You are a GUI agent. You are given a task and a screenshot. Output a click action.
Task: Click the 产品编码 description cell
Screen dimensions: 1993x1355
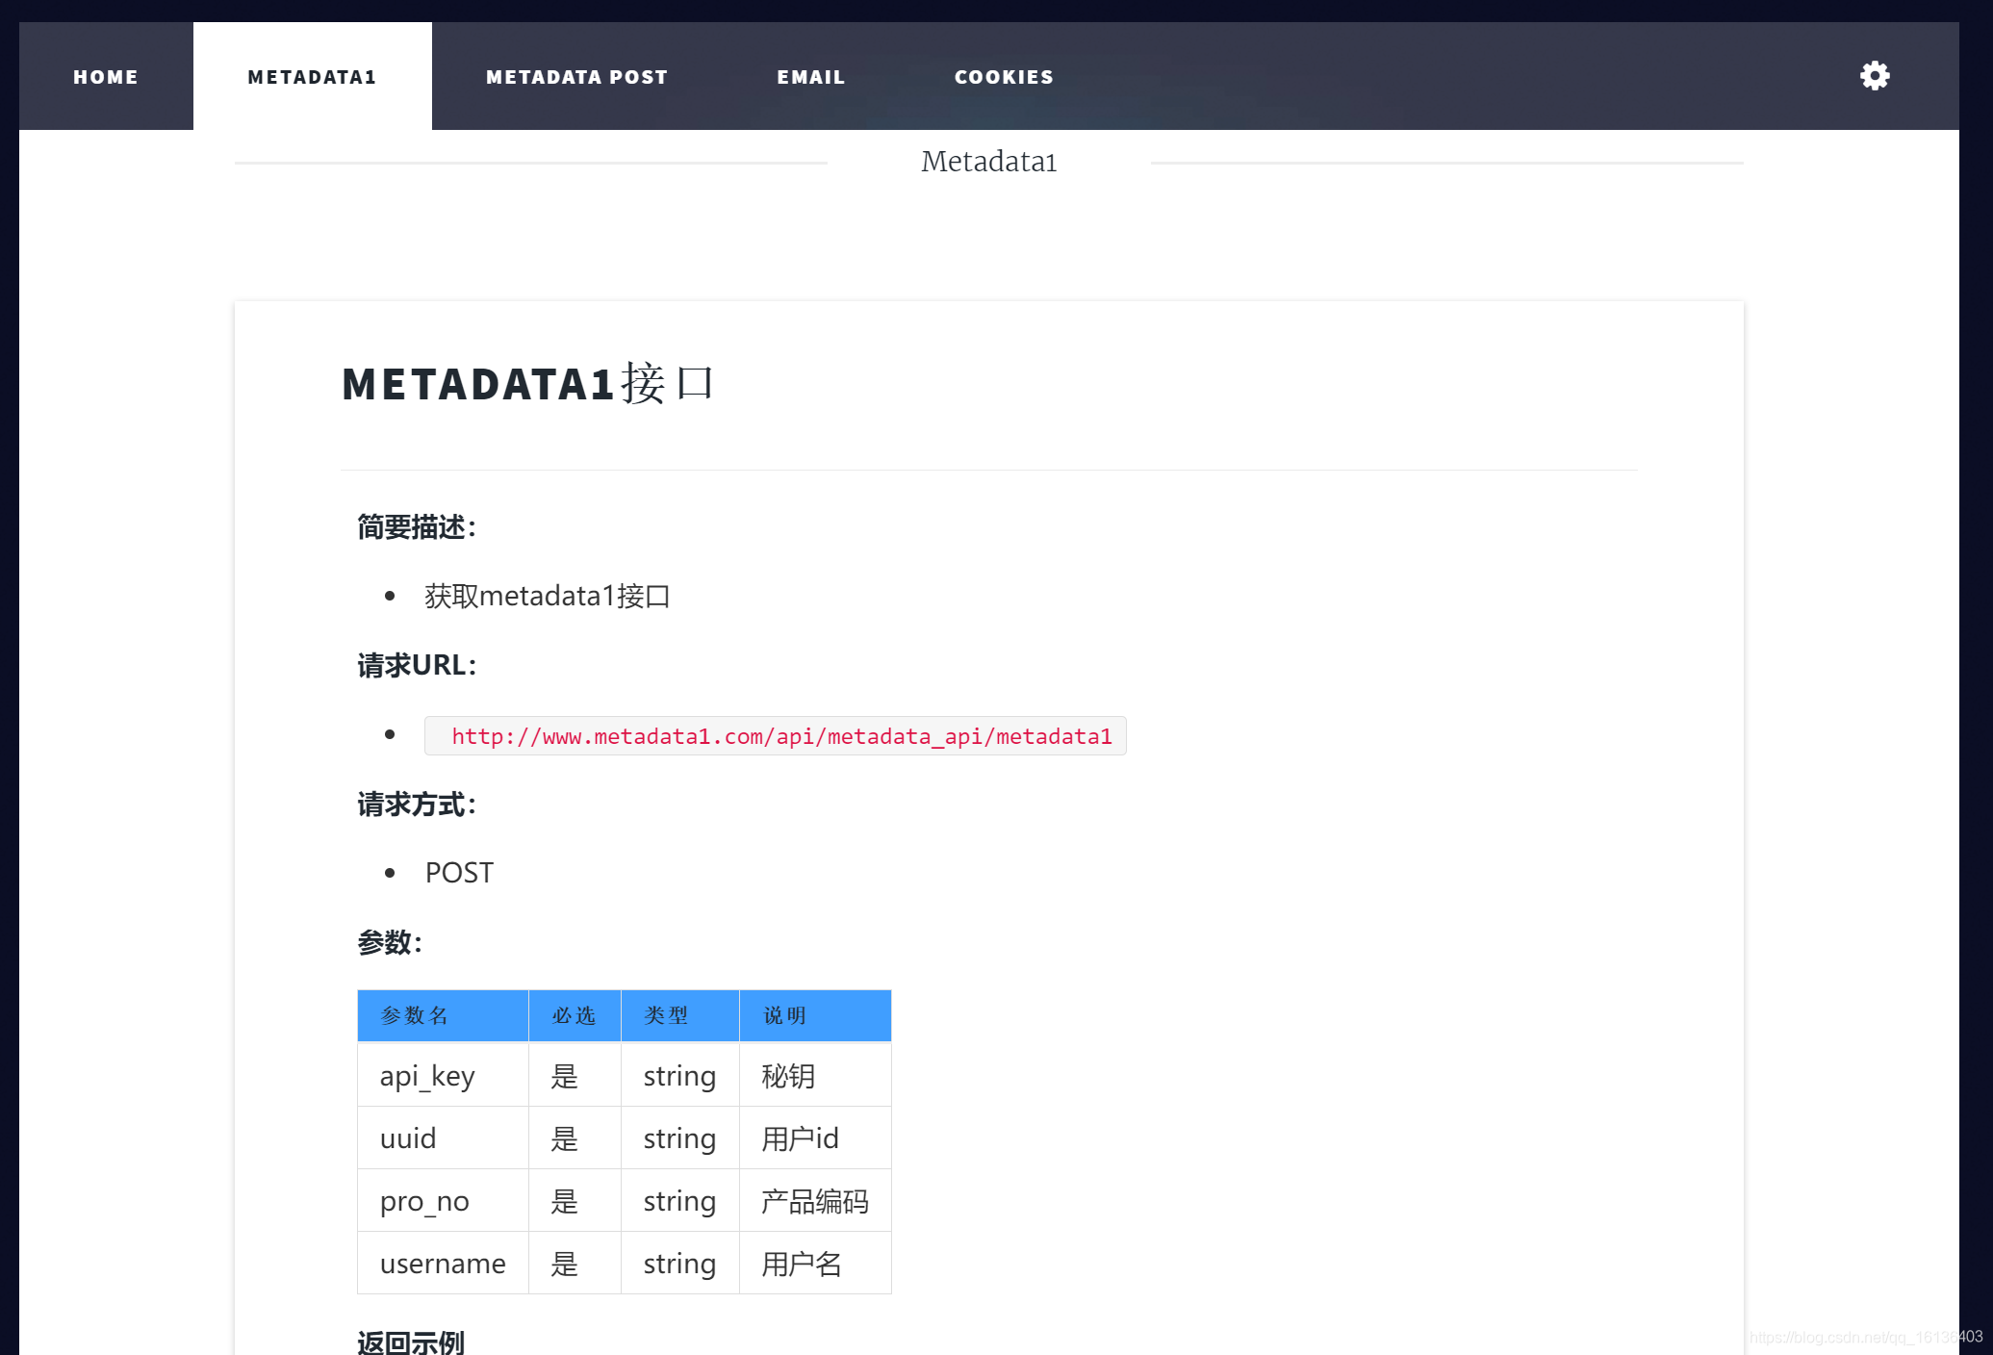(814, 1201)
